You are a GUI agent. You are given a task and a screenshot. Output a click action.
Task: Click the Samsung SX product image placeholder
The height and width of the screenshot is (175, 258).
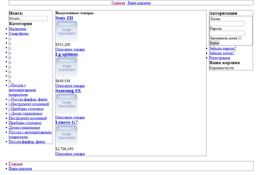click(67, 104)
